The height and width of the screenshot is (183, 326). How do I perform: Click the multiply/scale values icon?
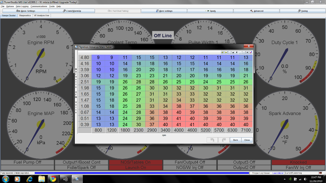(247, 52)
